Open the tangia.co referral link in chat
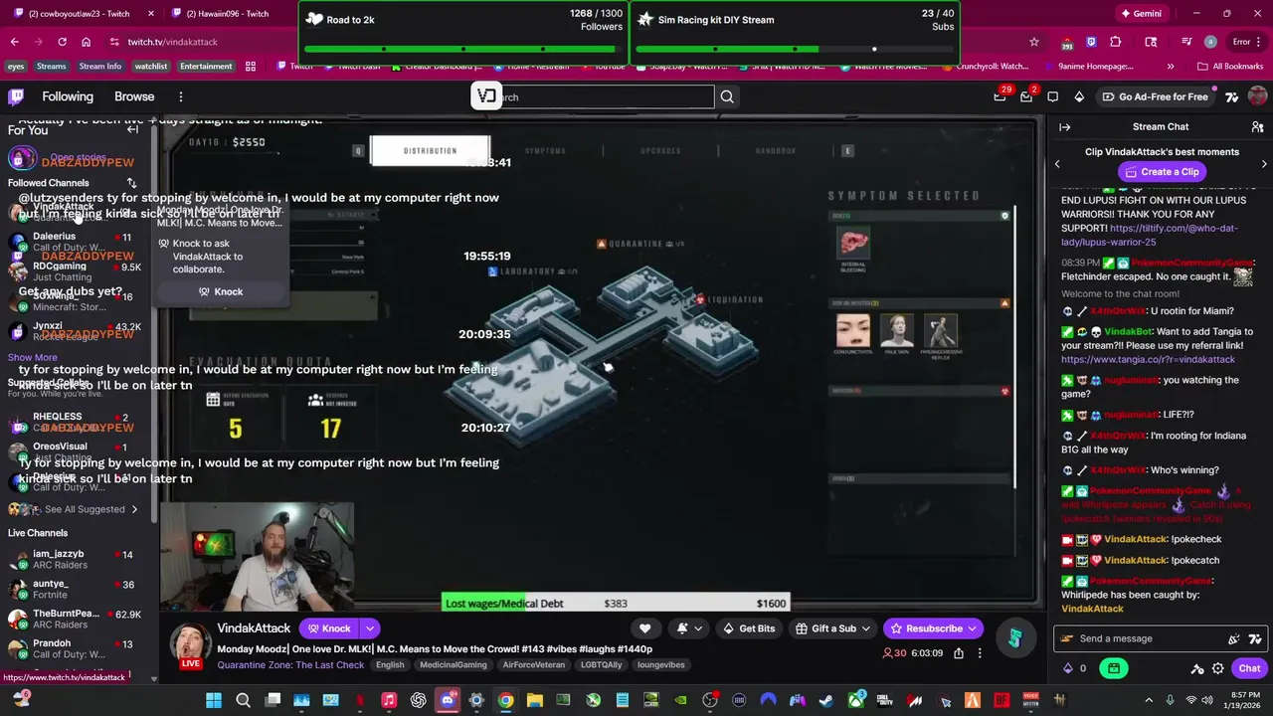 coord(1148,359)
